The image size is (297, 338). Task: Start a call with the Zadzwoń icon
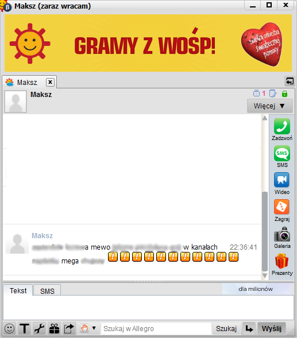281,126
